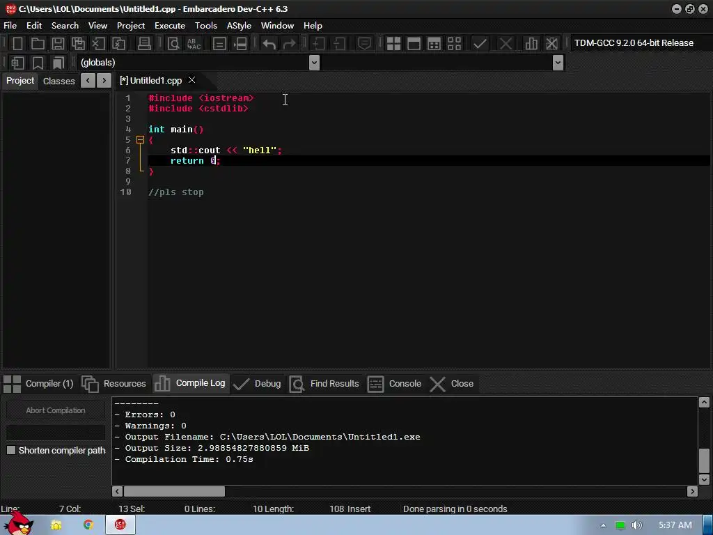Click the compilation progress bar
The height and width of the screenshot is (535, 713).
tap(56, 432)
